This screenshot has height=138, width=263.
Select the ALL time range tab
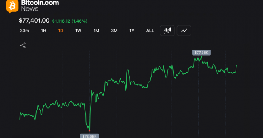[150, 31]
